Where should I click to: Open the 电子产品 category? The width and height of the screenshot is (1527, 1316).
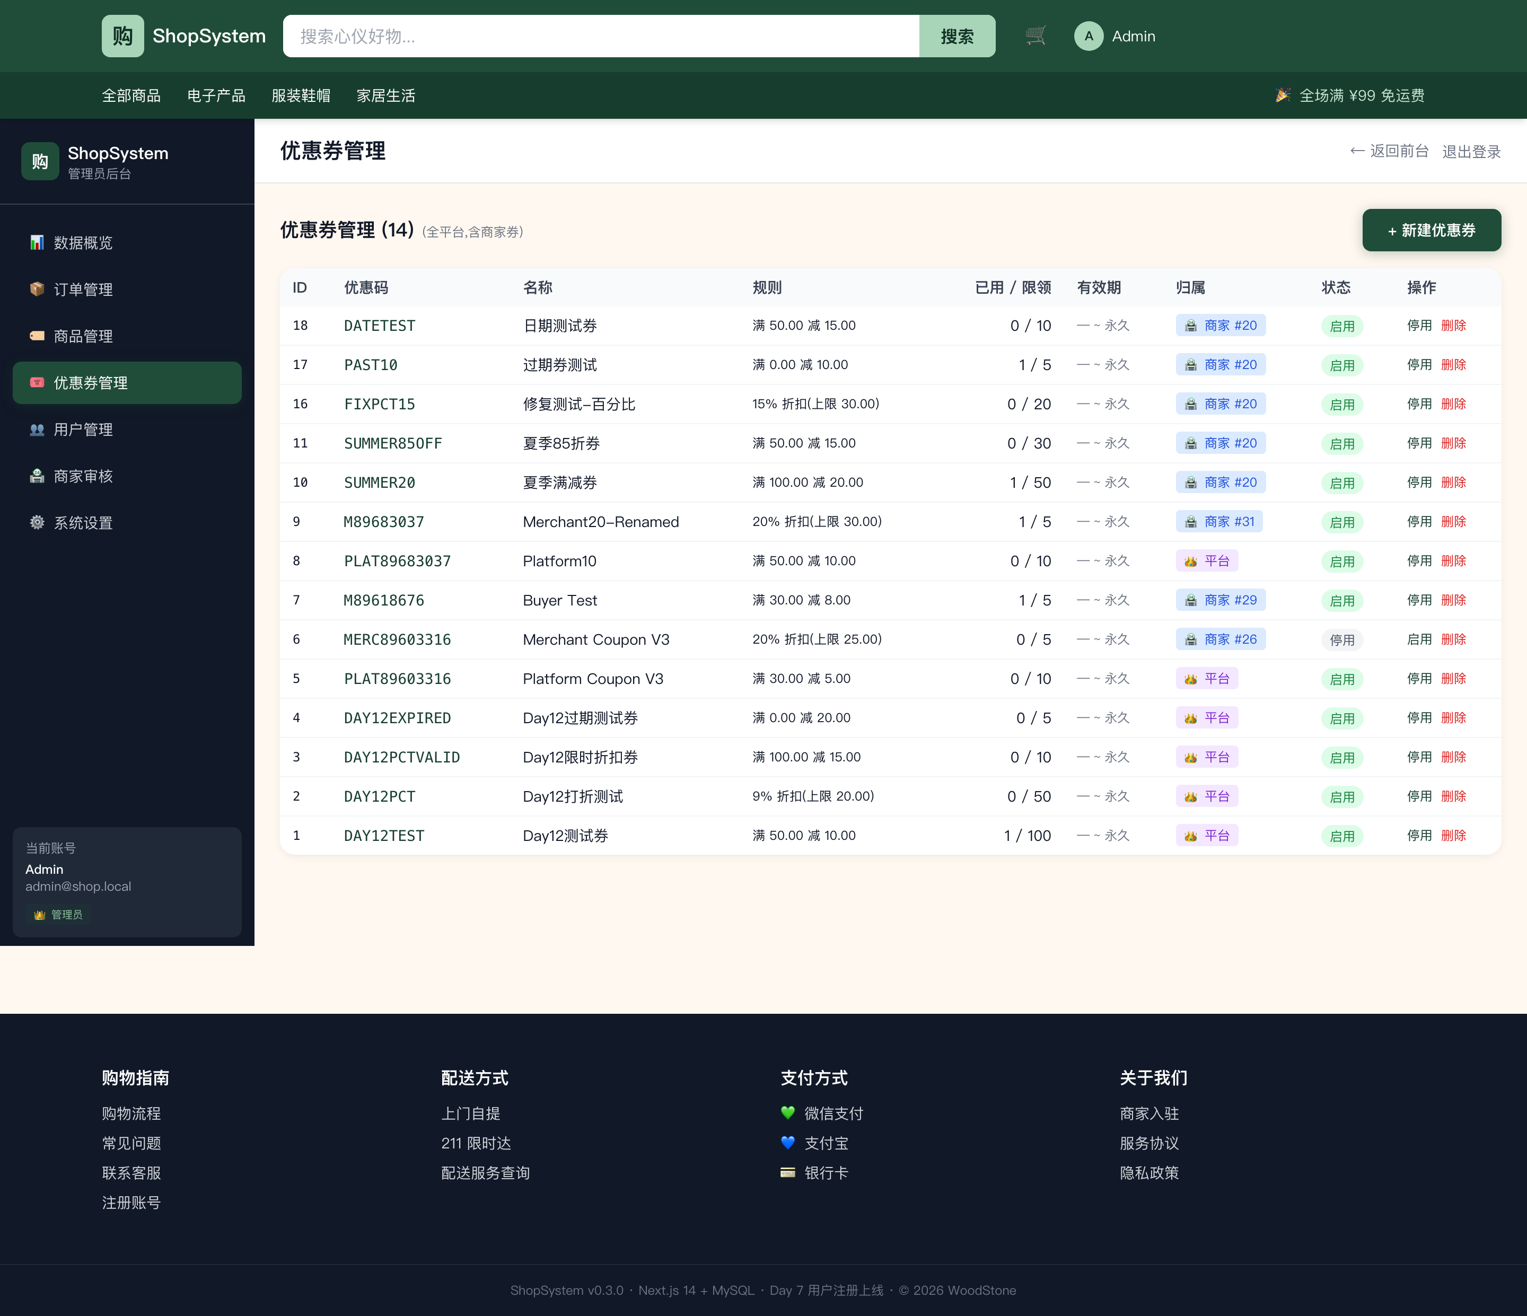click(x=216, y=96)
